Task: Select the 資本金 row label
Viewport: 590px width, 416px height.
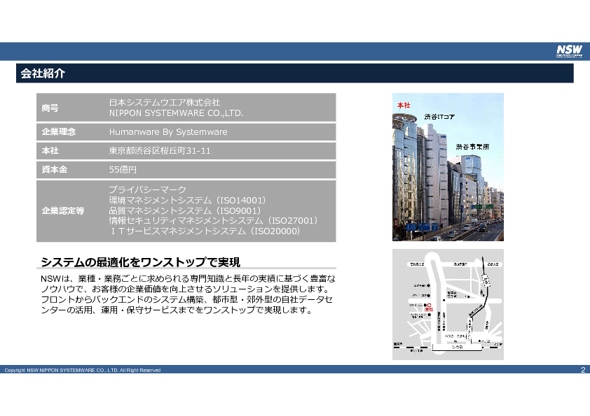Action: click(x=55, y=169)
